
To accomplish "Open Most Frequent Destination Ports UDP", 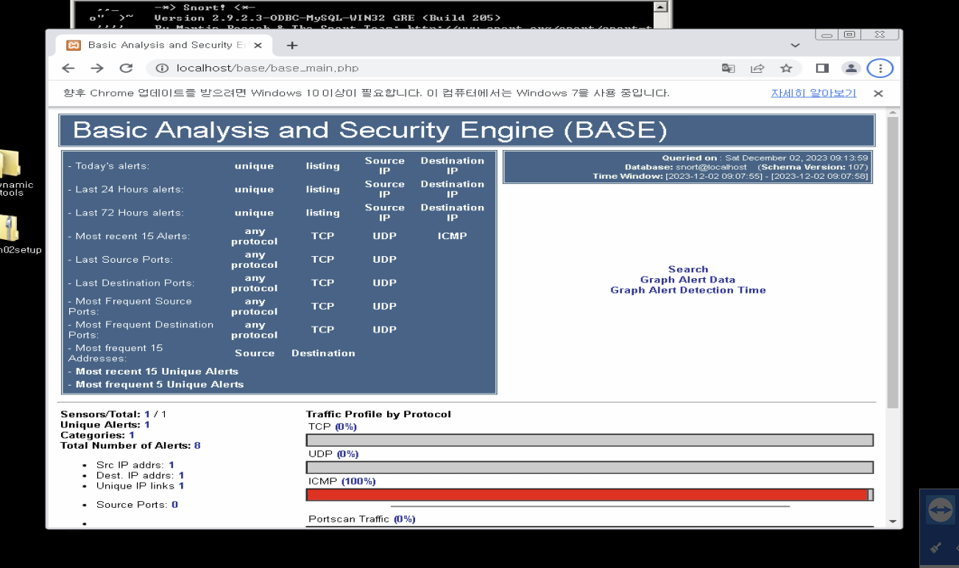I will tap(385, 330).
